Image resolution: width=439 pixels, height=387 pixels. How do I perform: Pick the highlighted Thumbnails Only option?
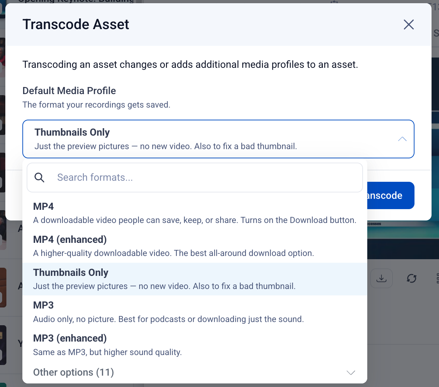coord(195,279)
